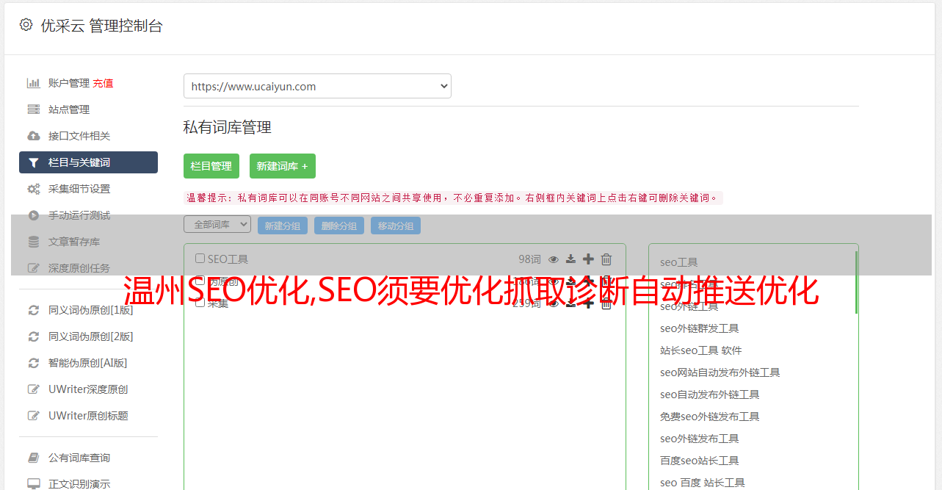Click the refresh icon for 智能伪原创[AI版]
This screenshot has width=942, height=490.
(33, 363)
